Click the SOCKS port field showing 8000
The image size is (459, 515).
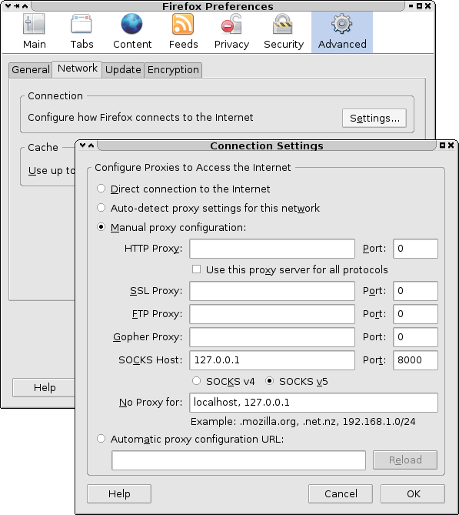coord(415,360)
